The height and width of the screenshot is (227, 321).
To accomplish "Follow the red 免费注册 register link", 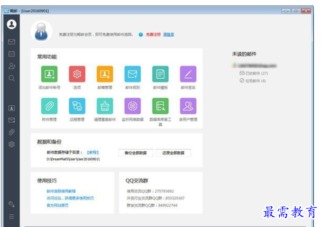I will click(x=153, y=35).
